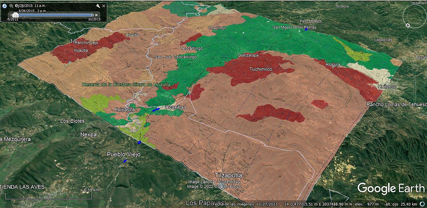This screenshot has width=427, height=208.
Task: Click the Tuchimilco place label
Action: pyautogui.click(x=261, y=69)
